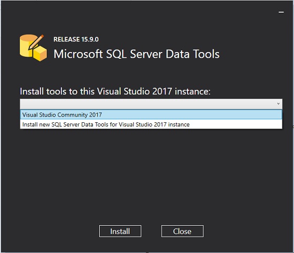Click the Close button at the bottom
Viewport: 294px width, 253px height.
coord(182,231)
